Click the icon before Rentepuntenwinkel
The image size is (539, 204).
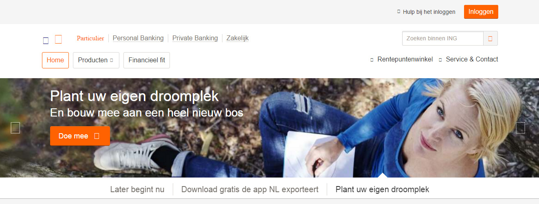(x=372, y=60)
